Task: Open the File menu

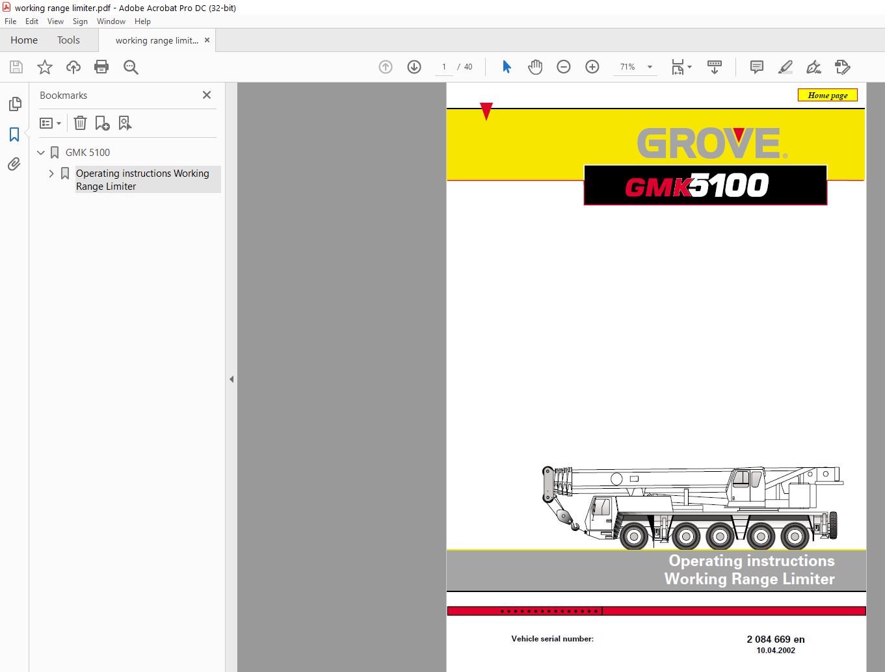Action: pyautogui.click(x=10, y=21)
